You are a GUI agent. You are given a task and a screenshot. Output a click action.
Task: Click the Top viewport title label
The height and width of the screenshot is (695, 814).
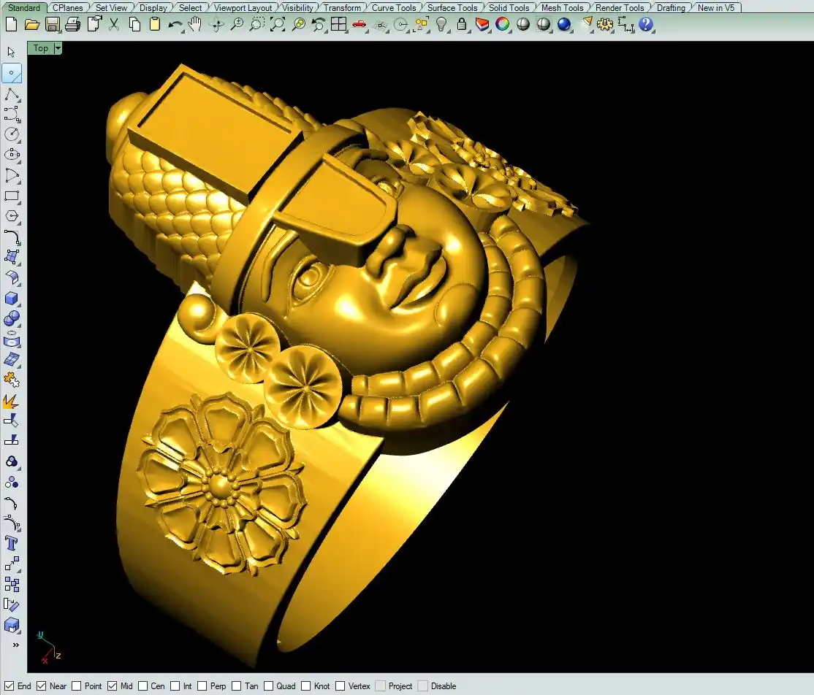[x=41, y=48]
